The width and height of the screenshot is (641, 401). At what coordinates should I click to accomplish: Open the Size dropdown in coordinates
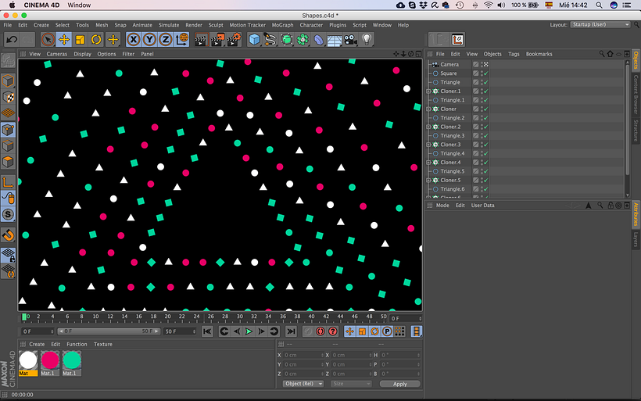coord(351,384)
